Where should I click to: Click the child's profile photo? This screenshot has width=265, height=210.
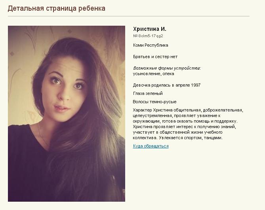tap(67, 114)
